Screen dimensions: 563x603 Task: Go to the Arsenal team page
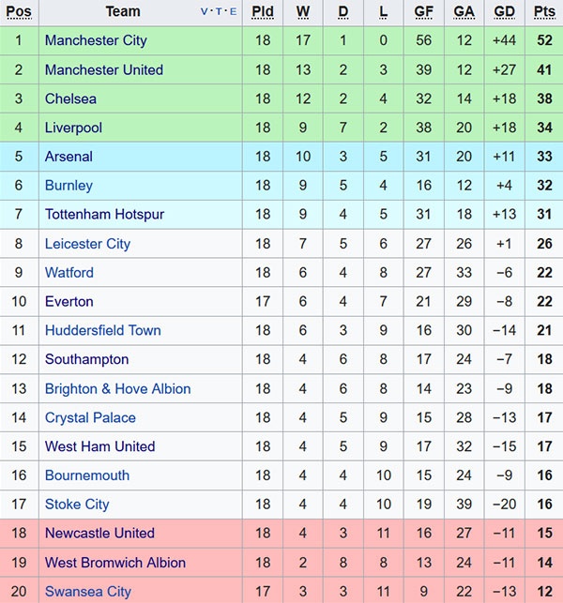(68, 157)
